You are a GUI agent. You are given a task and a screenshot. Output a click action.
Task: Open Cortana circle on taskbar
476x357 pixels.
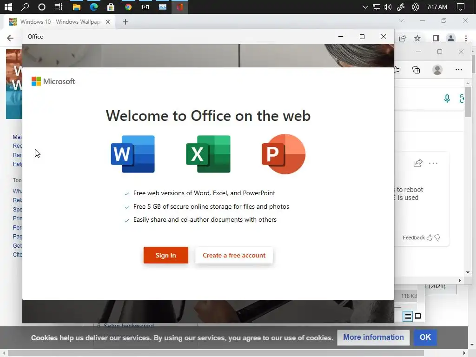pyautogui.click(x=41, y=7)
